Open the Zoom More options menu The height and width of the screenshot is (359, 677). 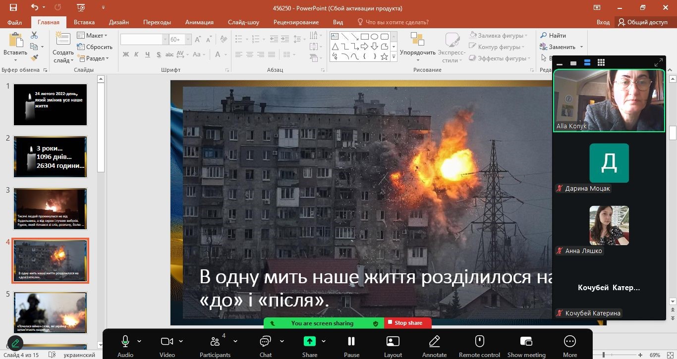coord(570,346)
